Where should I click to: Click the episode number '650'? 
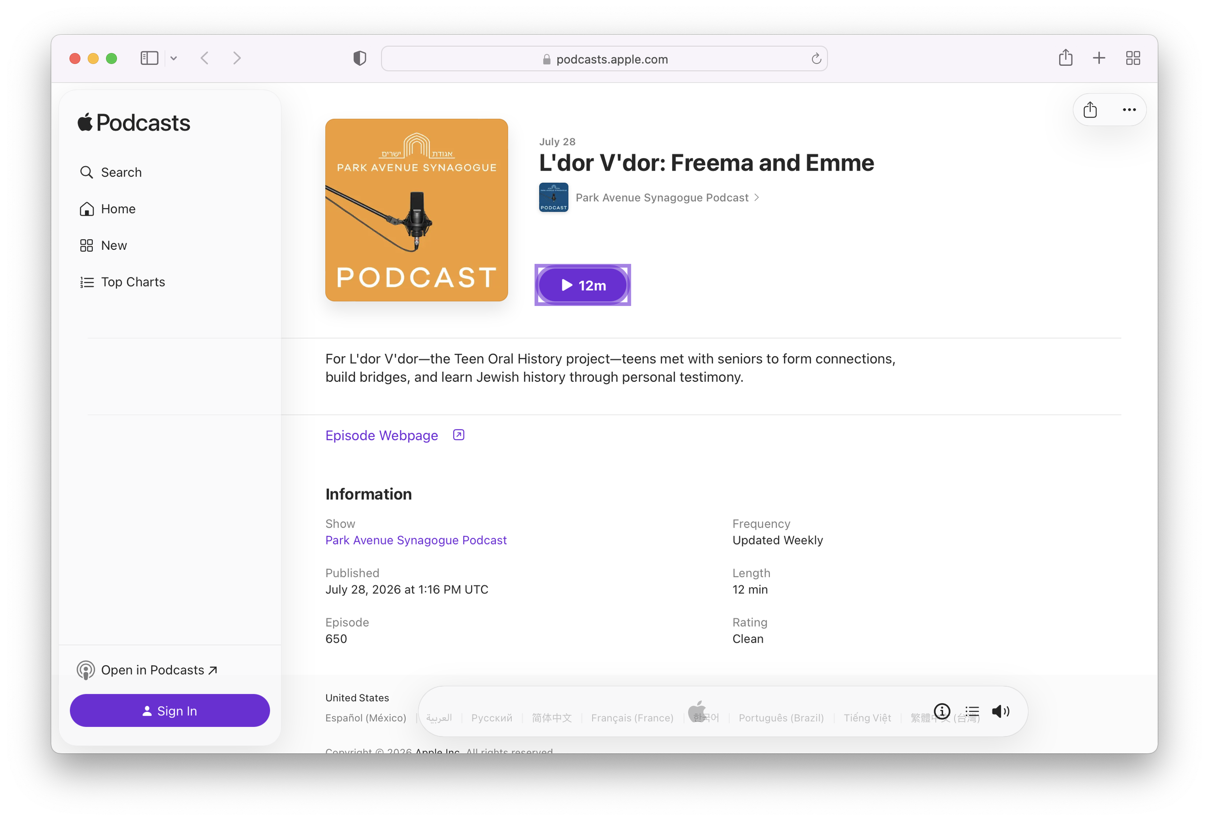tap(336, 638)
